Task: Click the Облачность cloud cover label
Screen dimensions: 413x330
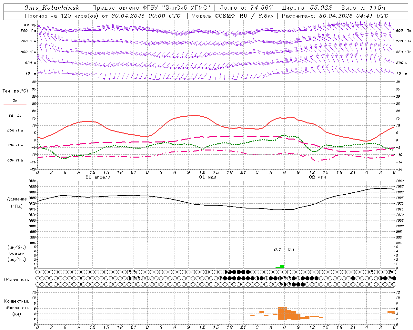Action: click(x=16, y=280)
